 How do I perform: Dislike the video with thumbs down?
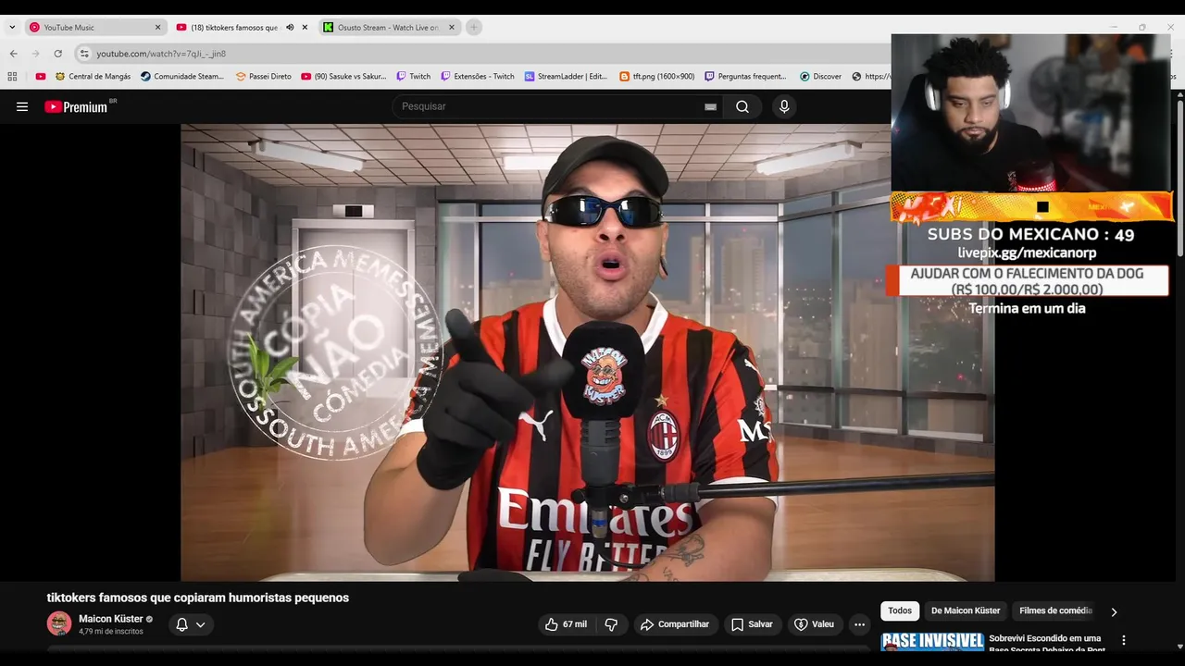[611, 624]
